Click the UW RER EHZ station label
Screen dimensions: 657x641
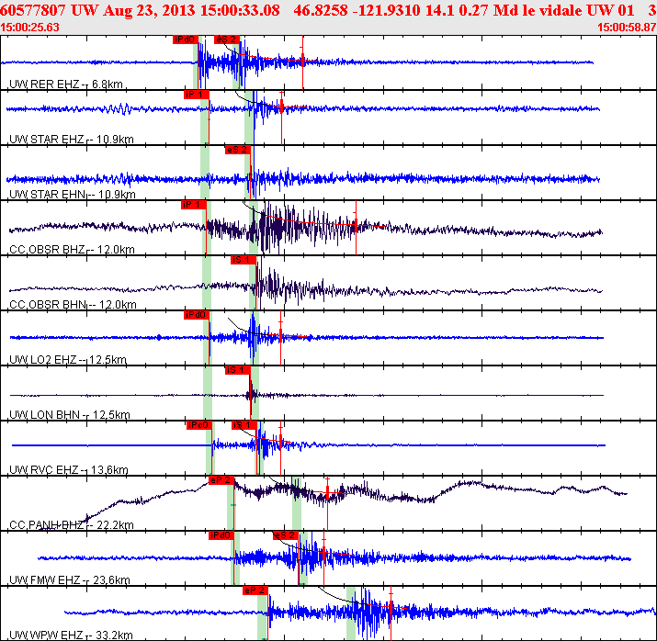(66, 84)
